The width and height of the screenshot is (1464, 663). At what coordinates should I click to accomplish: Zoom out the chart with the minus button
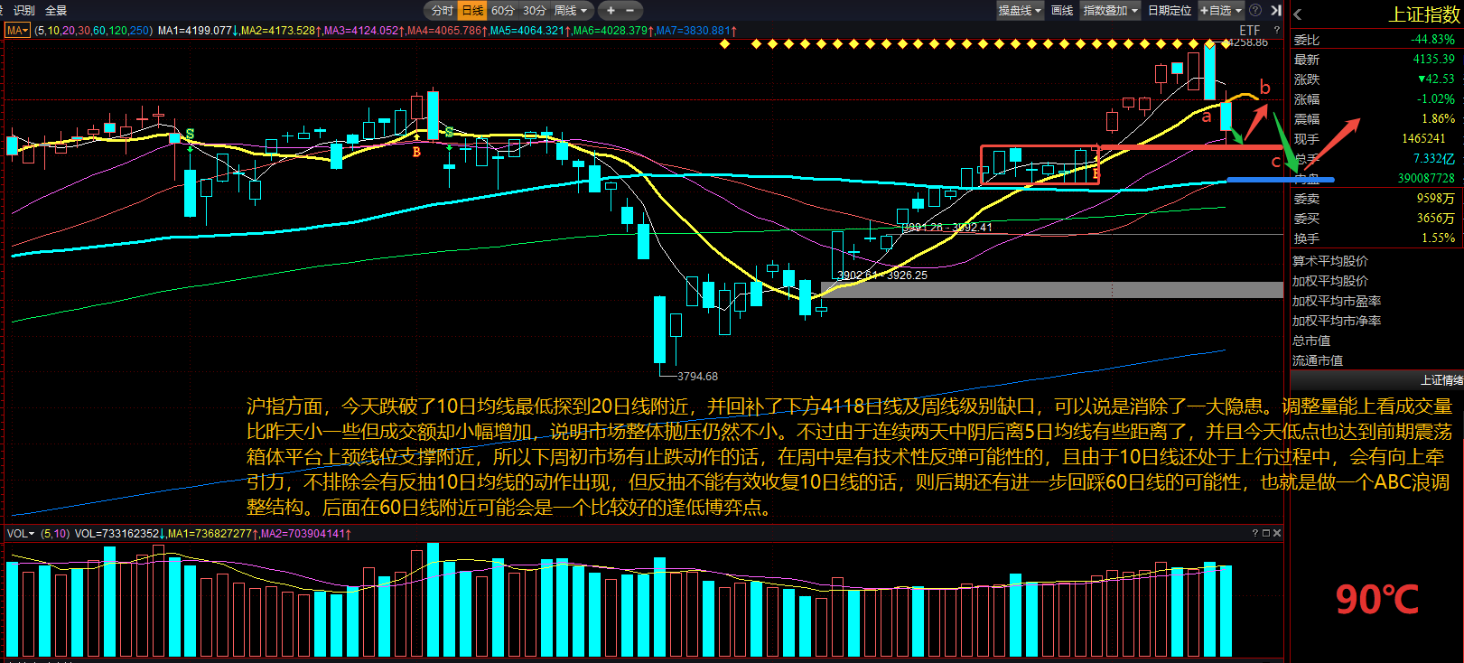[630, 10]
